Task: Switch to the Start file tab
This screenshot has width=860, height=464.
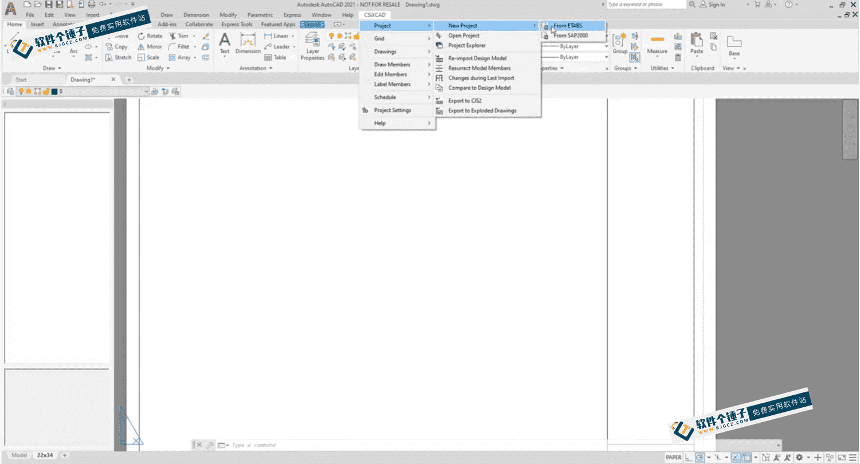Action: click(x=21, y=80)
